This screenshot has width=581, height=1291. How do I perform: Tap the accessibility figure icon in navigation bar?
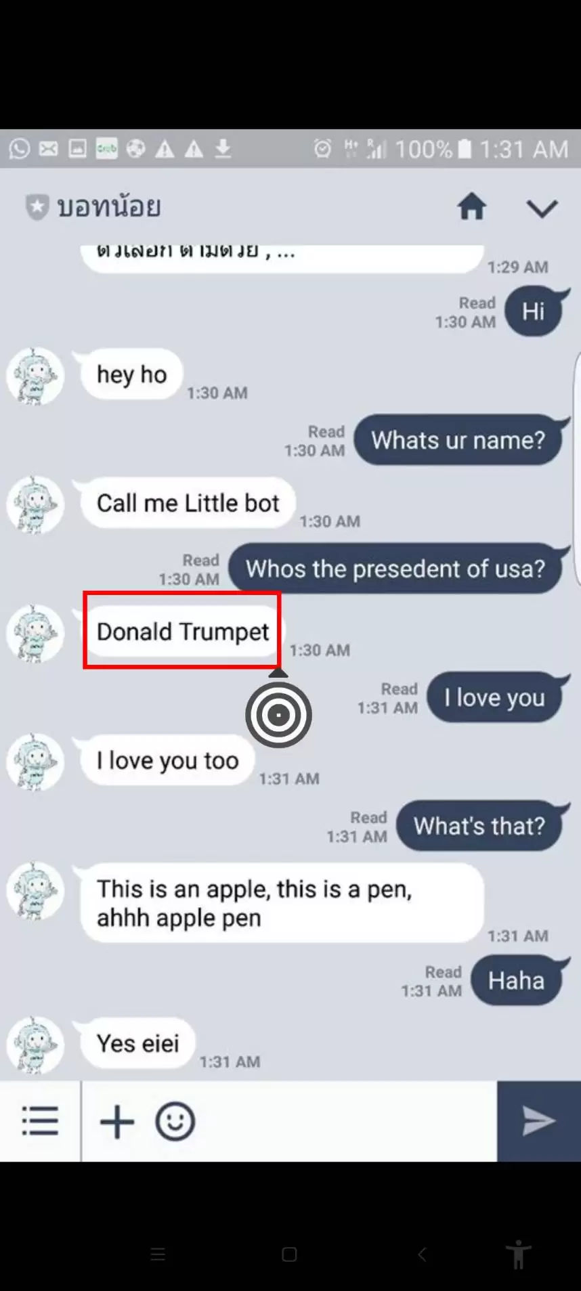(519, 1254)
